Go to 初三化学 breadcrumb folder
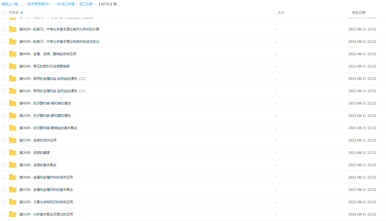This screenshot has width=386, height=221. [86, 4]
